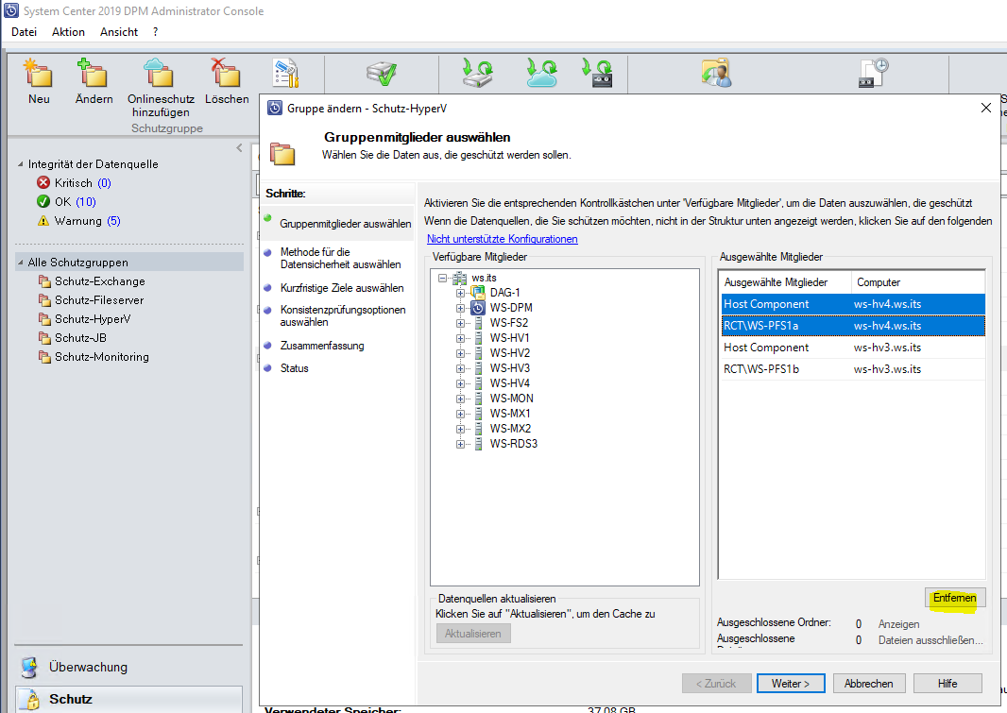The width and height of the screenshot is (1007, 713).
Task: Click the folder with user toolbar icon
Action: coord(716,73)
